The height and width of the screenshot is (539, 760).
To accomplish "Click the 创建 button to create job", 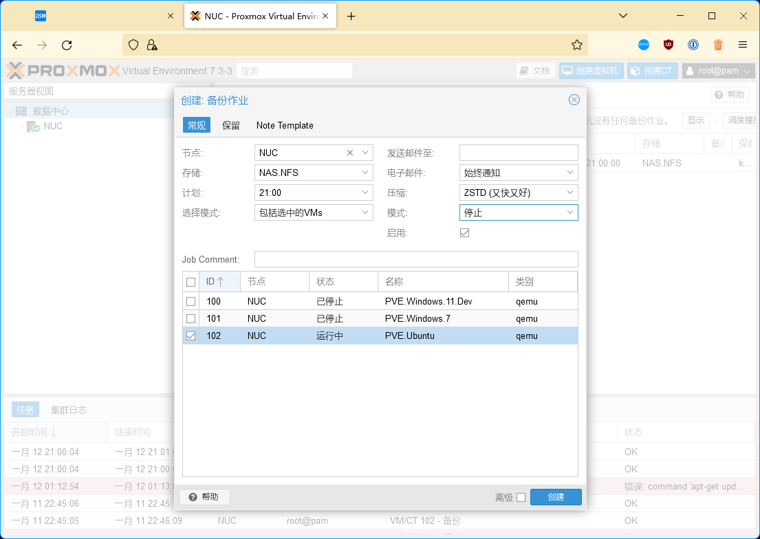I will pyautogui.click(x=556, y=497).
